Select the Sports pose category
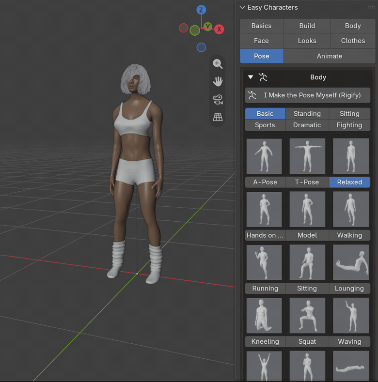This screenshot has width=378, height=382. tap(265, 125)
